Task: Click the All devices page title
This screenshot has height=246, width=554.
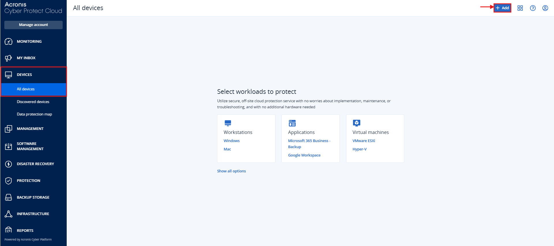Action: (x=88, y=8)
